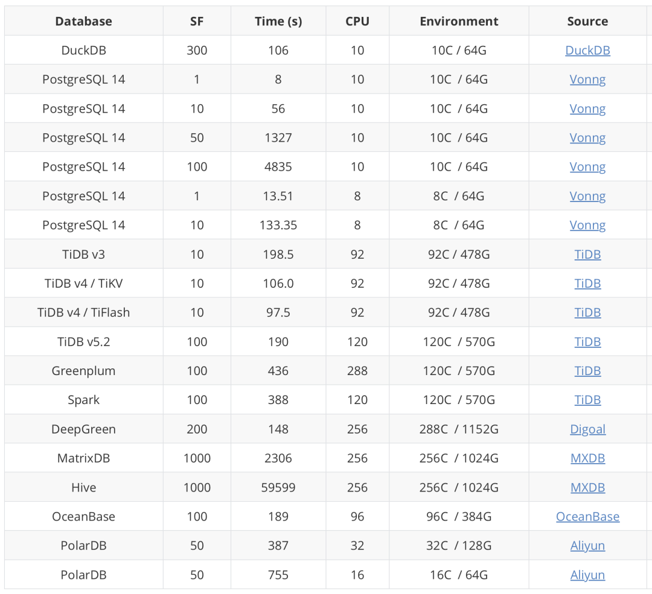Select the 59599 time cell for Hive

[x=278, y=487]
